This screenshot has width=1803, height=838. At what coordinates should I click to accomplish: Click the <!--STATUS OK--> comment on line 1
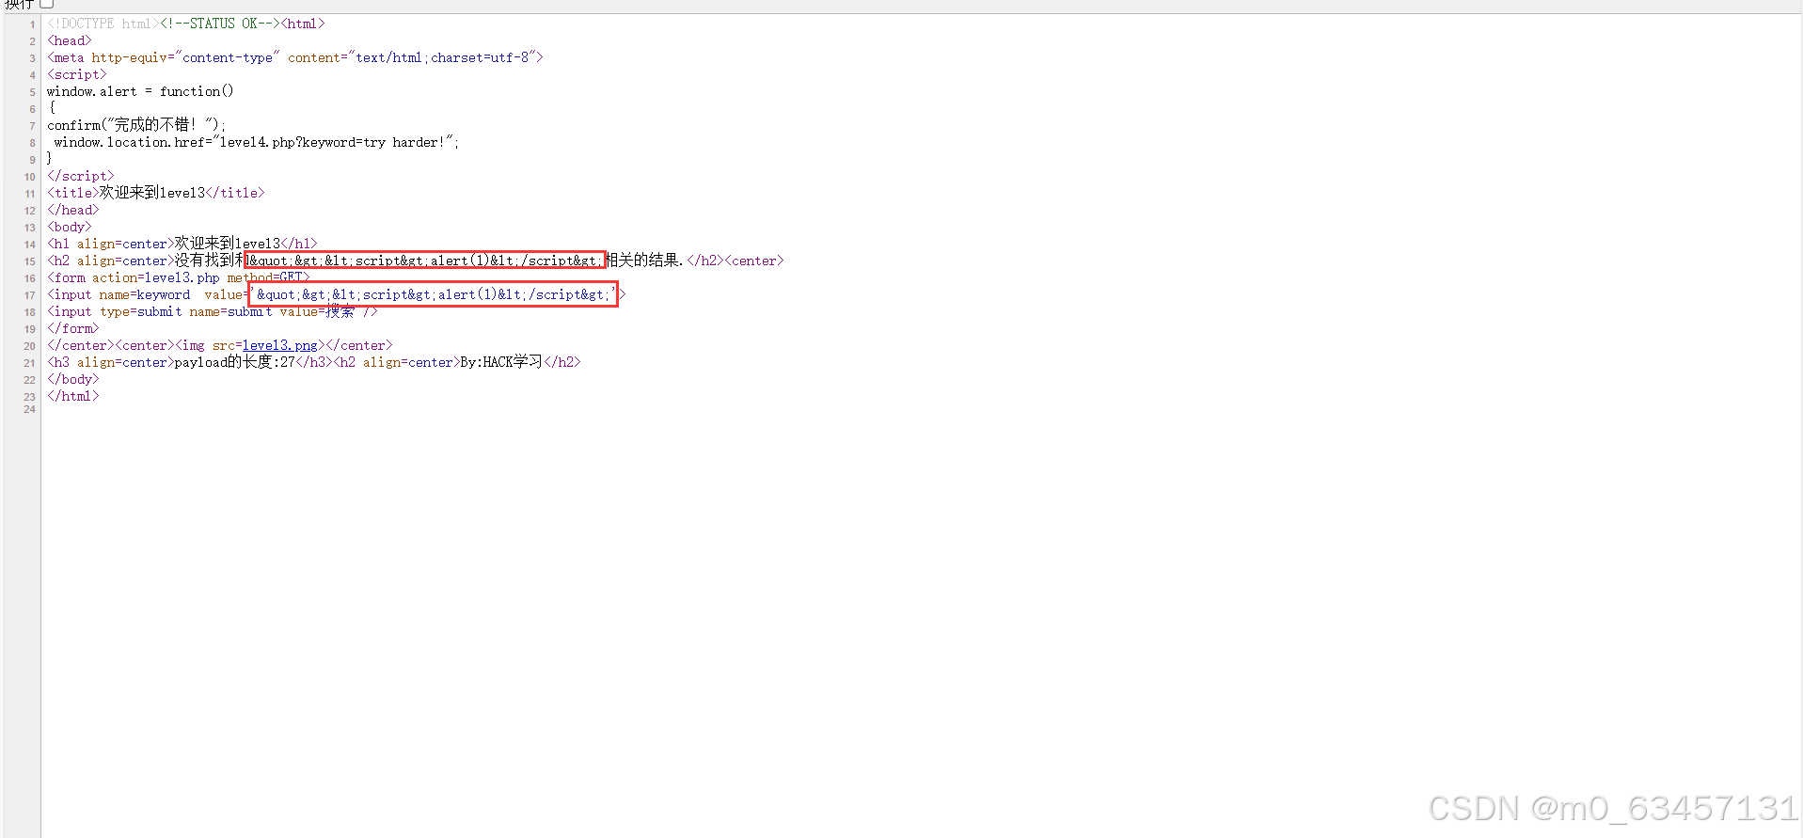click(x=220, y=24)
